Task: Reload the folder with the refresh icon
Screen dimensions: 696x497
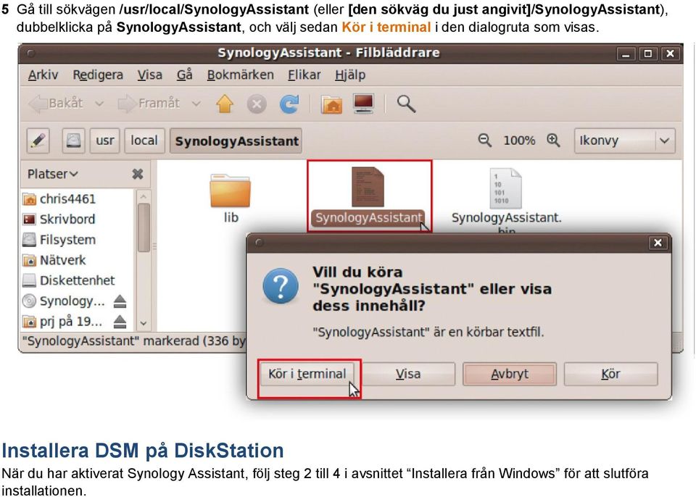Action: coord(289,104)
